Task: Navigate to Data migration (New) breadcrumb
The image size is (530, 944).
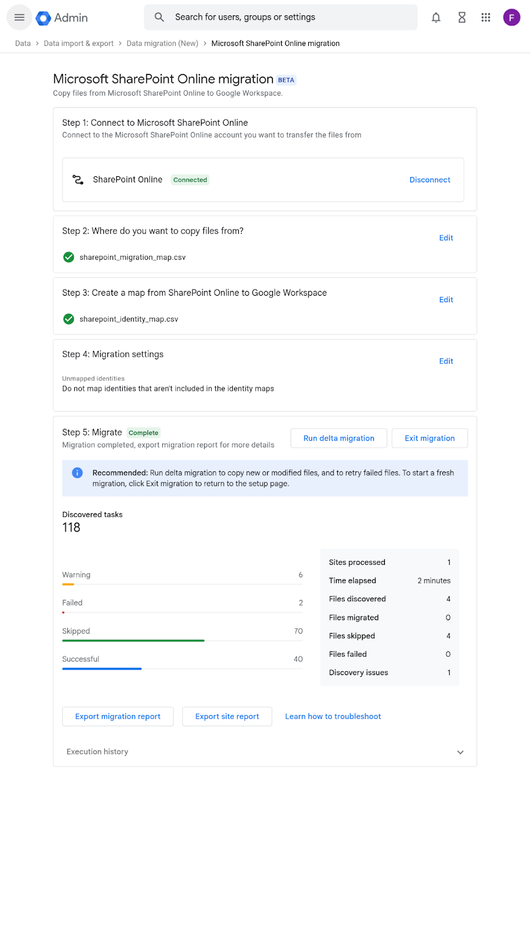Action: (x=162, y=43)
